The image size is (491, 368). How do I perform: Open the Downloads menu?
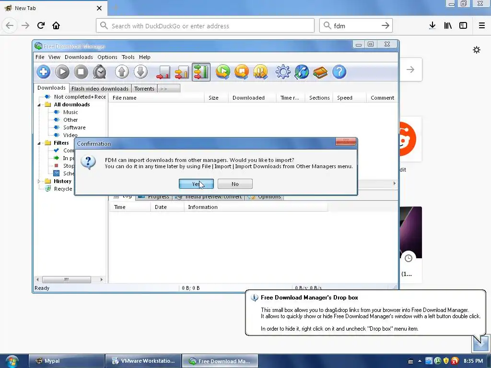pos(79,57)
